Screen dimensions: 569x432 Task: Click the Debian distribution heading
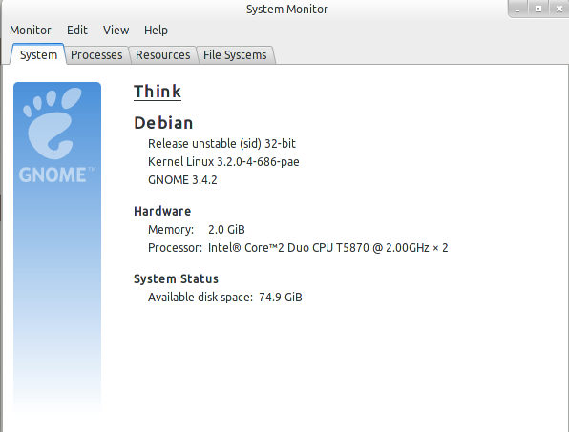point(163,123)
